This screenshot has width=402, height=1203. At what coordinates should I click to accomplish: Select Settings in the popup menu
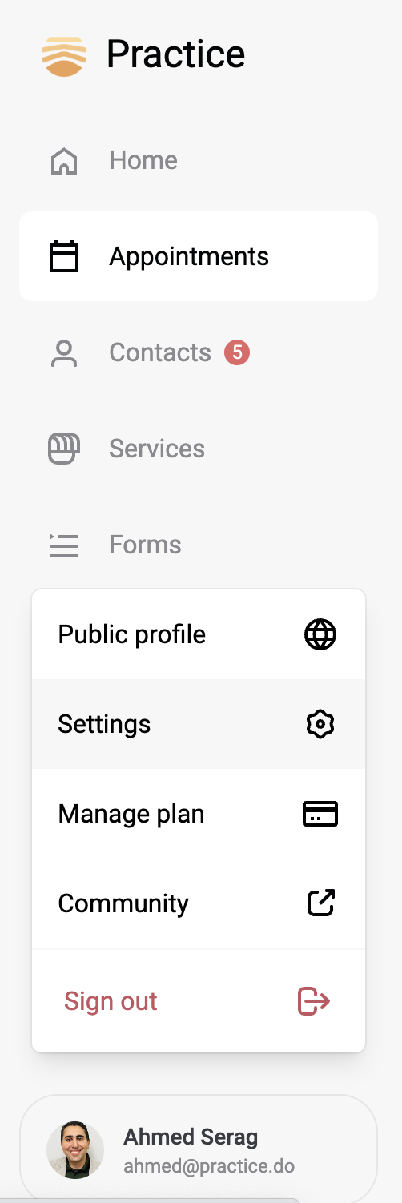[199, 725]
